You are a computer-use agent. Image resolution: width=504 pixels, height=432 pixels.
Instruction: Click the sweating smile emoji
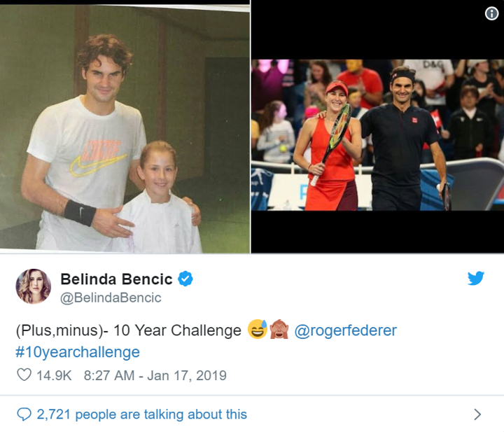coord(257,330)
